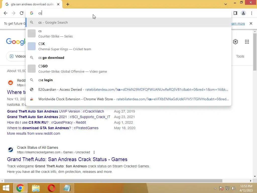Open 'How do I use CS.RIN.RU?' link
257x193 pixels.
46,122
